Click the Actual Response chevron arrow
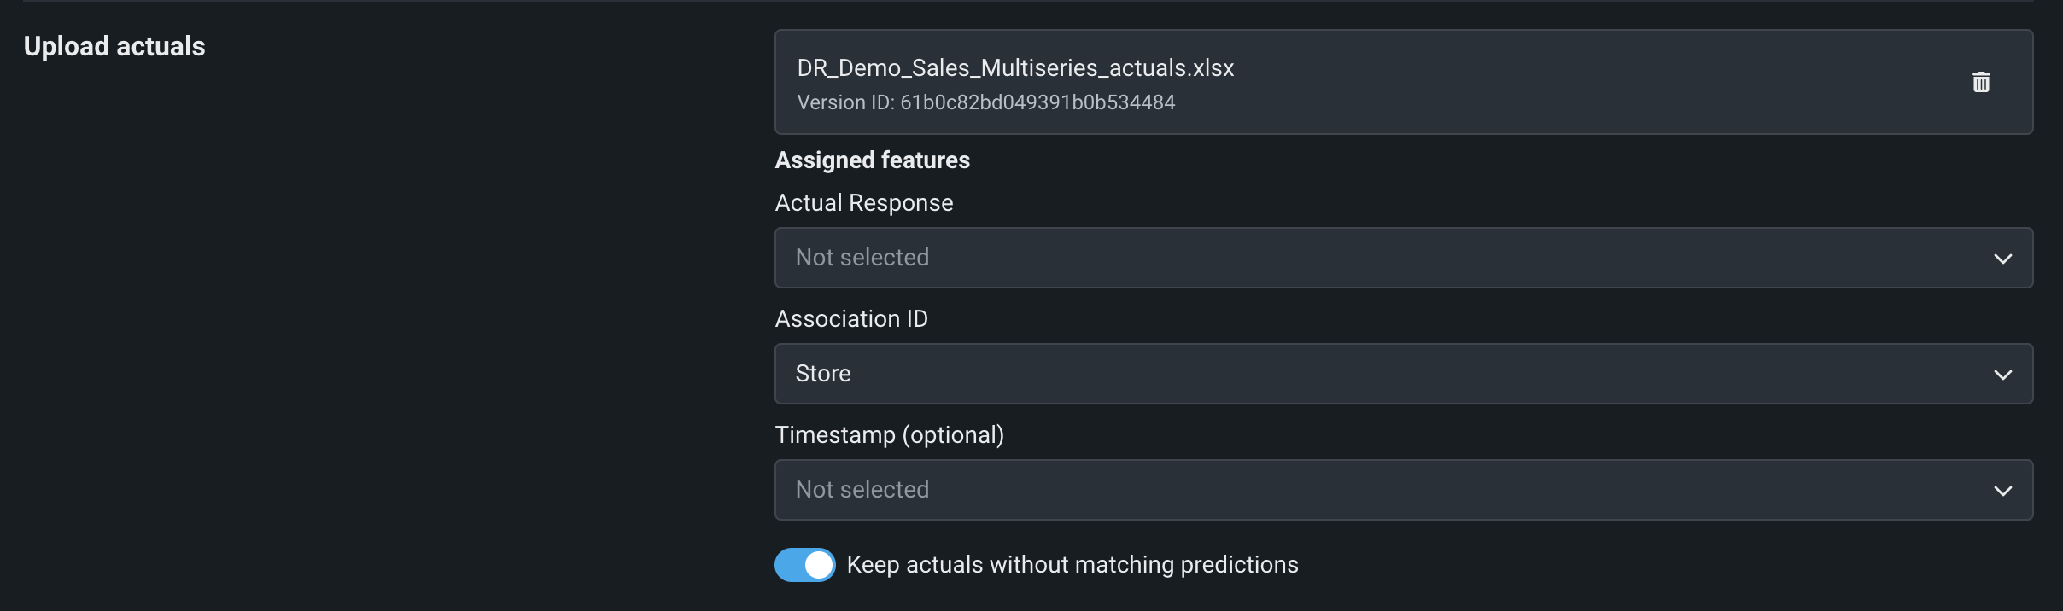Screen dimensions: 2063x611 point(2002,259)
